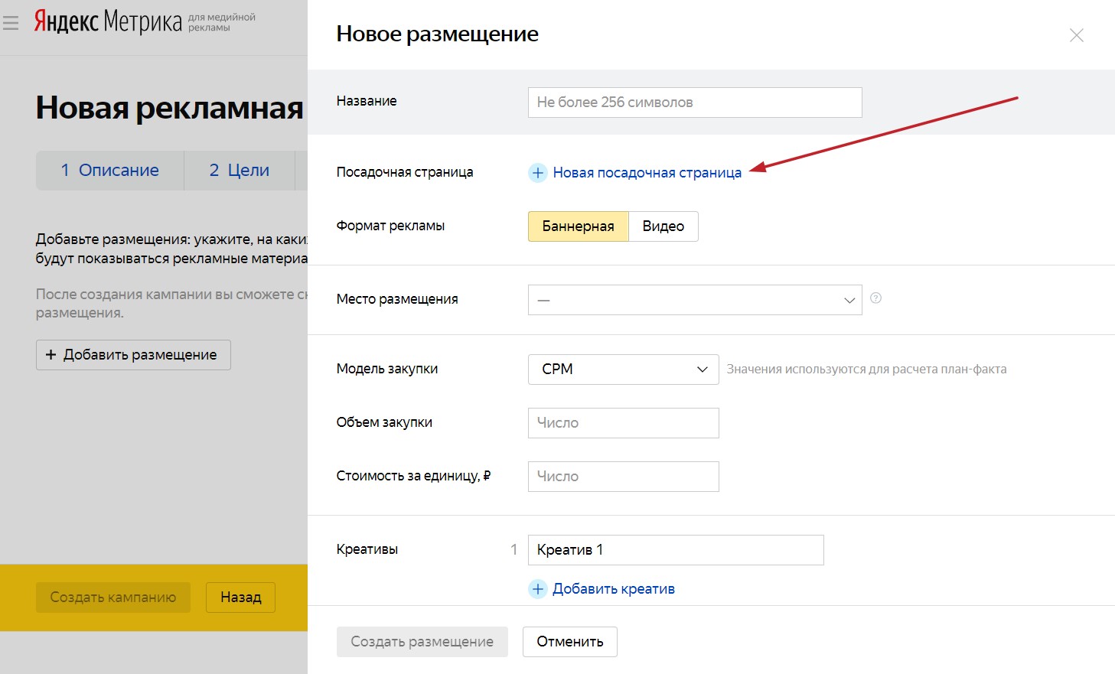Expand the Место размещения dropdown
The width and height of the screenshot is (1115, 674).
694,300
